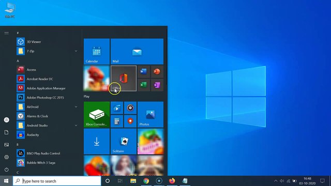Open the Mail tile
Image resolution: width=331 pixels, height=186 pixels.
[x=137, y=51]
